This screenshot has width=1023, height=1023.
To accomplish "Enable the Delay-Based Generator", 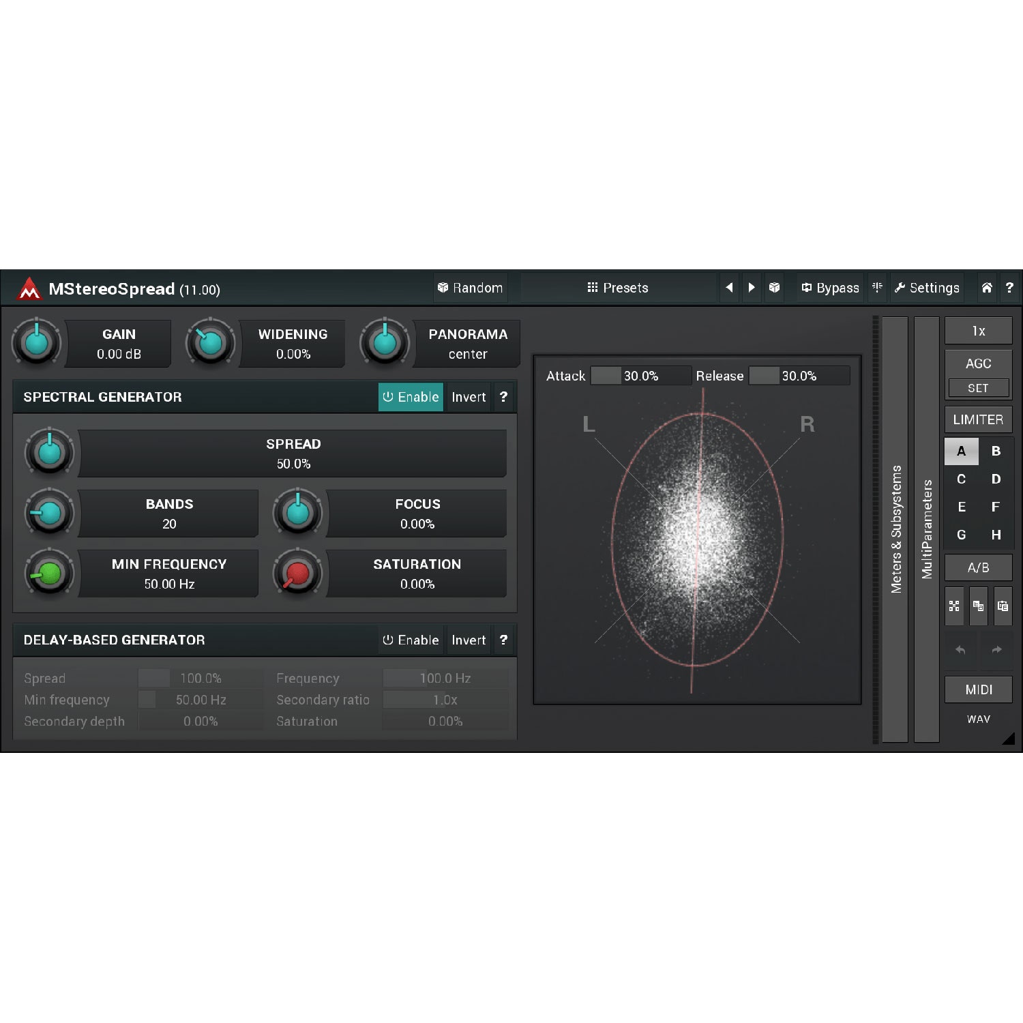I will (411, 640).
